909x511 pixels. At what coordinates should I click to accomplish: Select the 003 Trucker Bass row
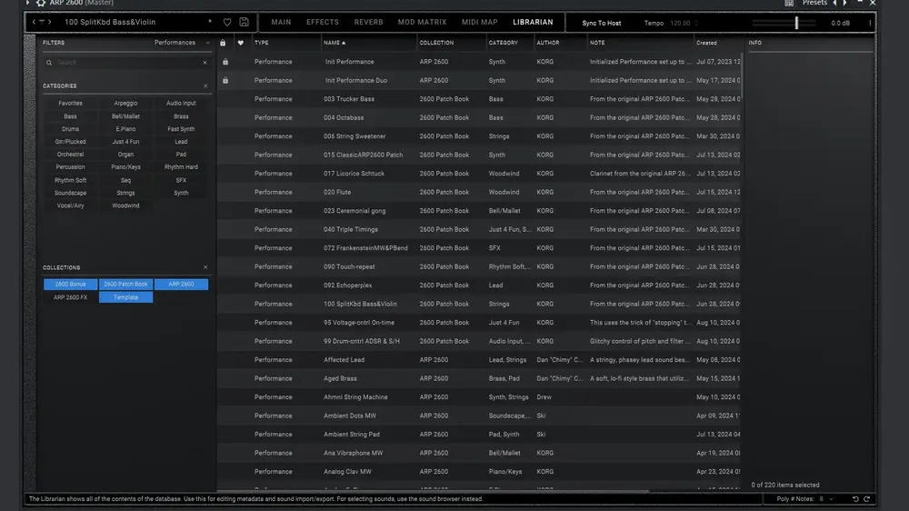click(x=480, y=99)
